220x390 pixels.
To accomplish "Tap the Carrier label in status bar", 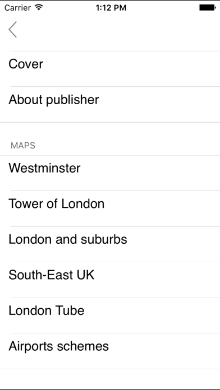I will tap(17, 8).
